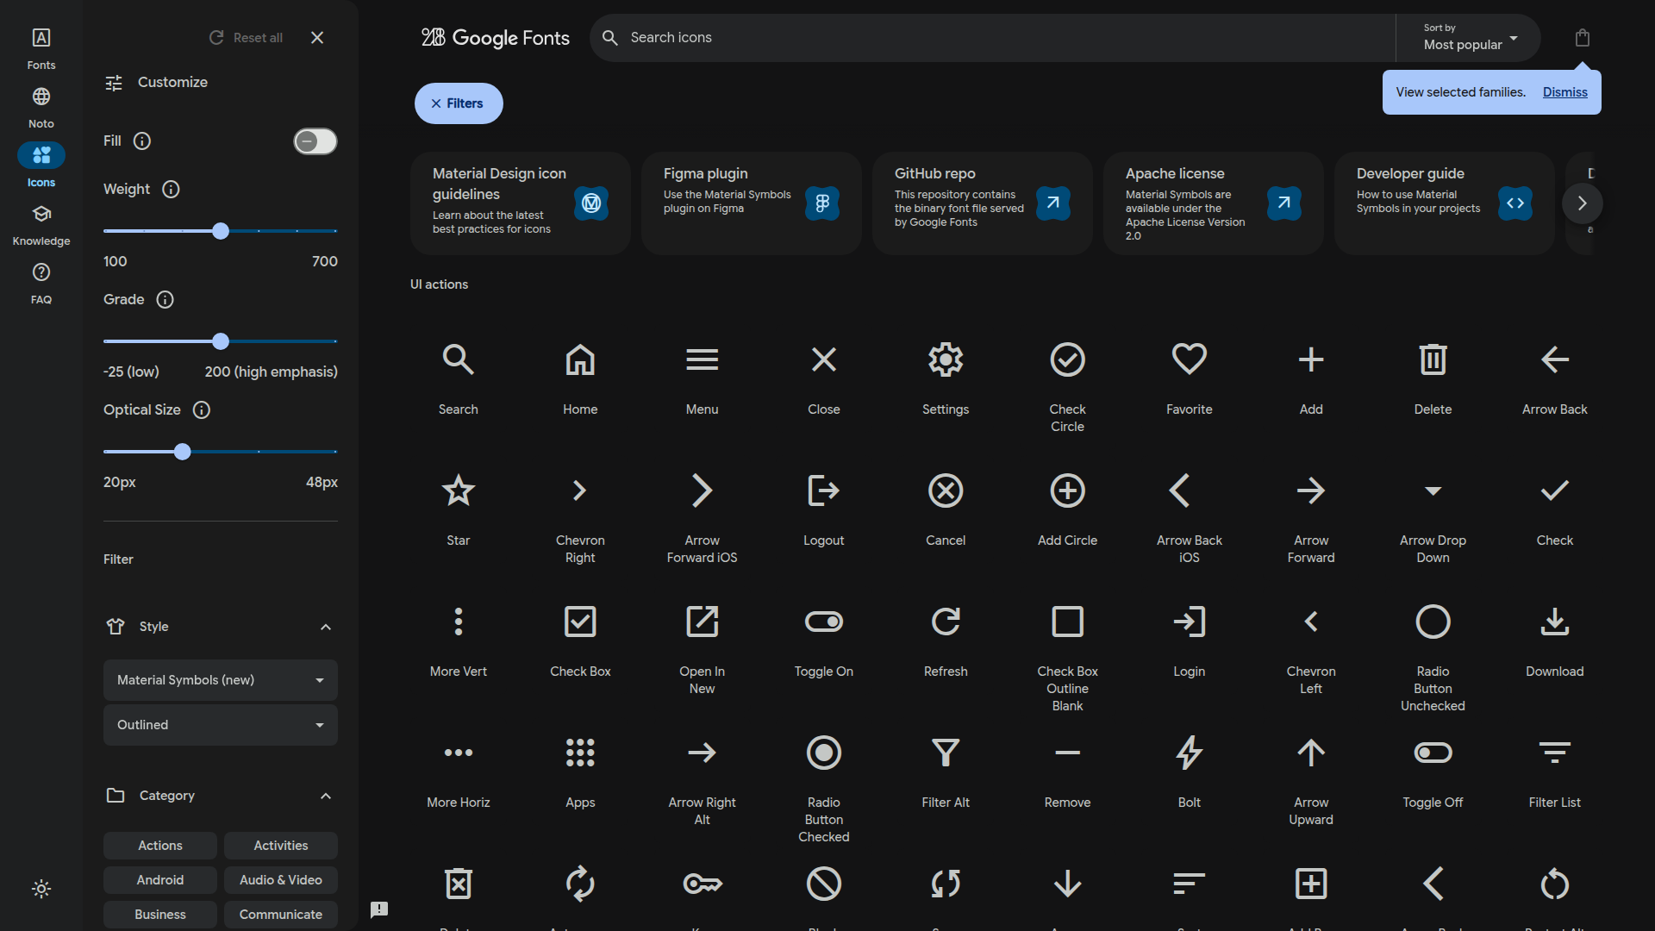Pick the Check Box icon

[580, 622]
